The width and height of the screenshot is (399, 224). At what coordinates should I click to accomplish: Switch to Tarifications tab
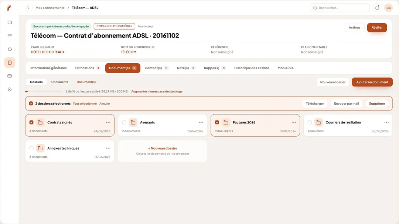coord(87,68)
